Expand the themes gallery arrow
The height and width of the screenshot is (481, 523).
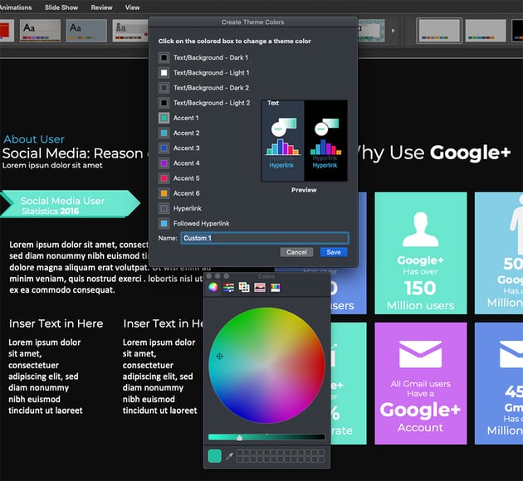393,31
